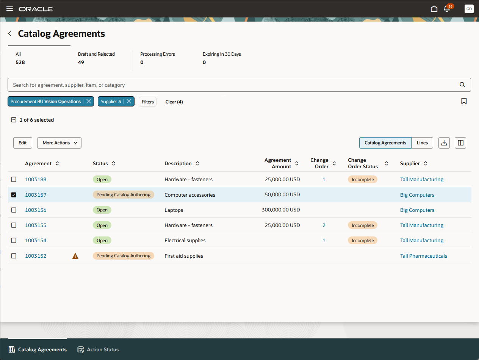479x360 pixels.
Task: Open supplier link Tall Manufacturing
Action: pyautogui.click(x=422, y=179)
